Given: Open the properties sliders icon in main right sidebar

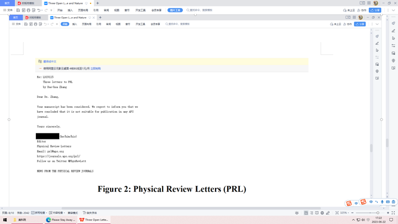Looking at the screenshot, I should click(x=394, y=46).
